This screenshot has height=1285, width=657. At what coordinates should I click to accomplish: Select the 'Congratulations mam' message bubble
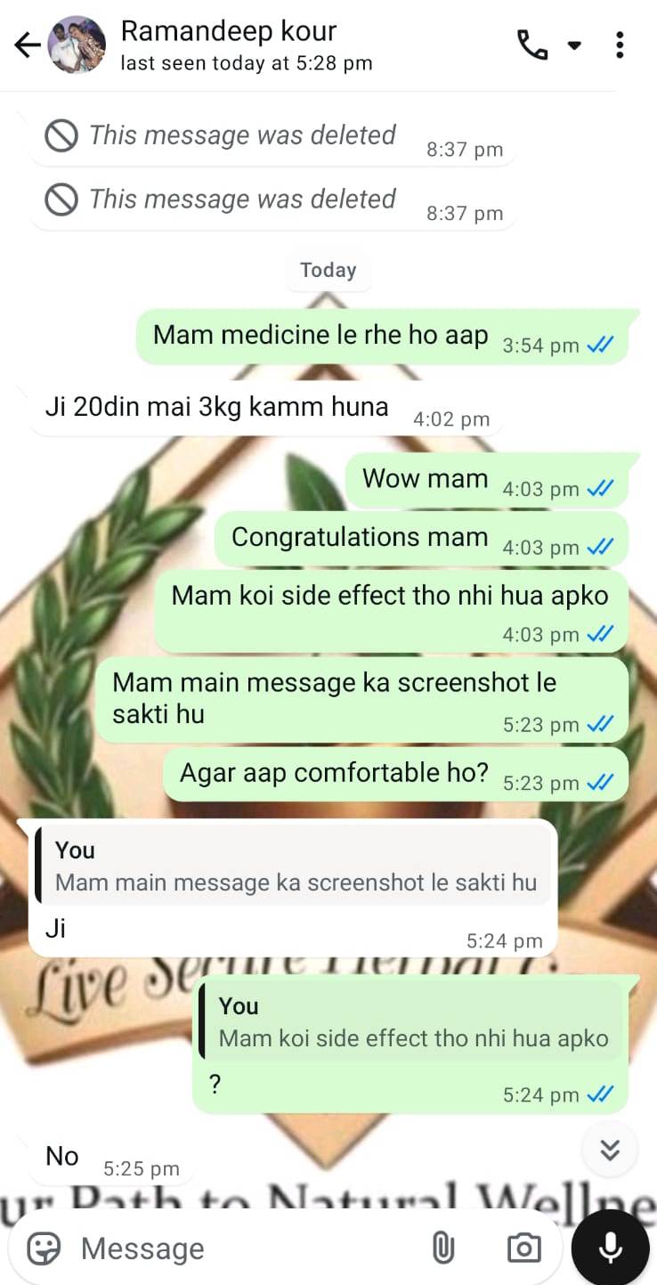coord(422,539)
